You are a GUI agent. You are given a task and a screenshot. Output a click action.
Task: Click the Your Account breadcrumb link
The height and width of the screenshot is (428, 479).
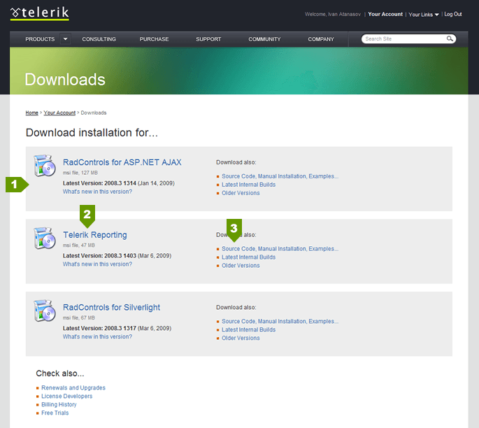click(x=59, y=113)
